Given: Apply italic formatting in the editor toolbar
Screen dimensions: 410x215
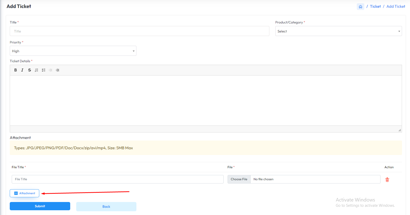Looking at the screenshot, I should [x=22, y=70].
